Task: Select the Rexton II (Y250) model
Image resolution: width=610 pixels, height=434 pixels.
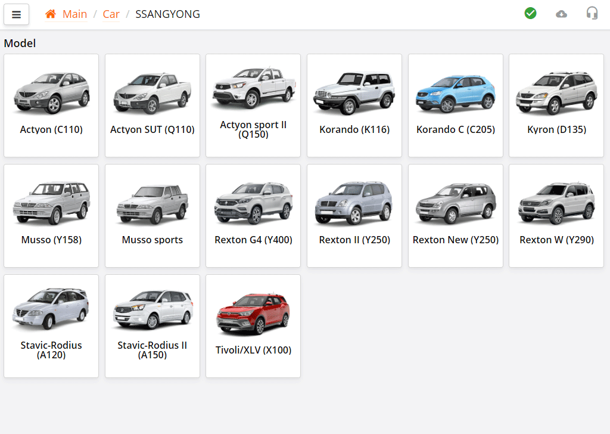Action: pyautogui.click(x=354, y=216)
